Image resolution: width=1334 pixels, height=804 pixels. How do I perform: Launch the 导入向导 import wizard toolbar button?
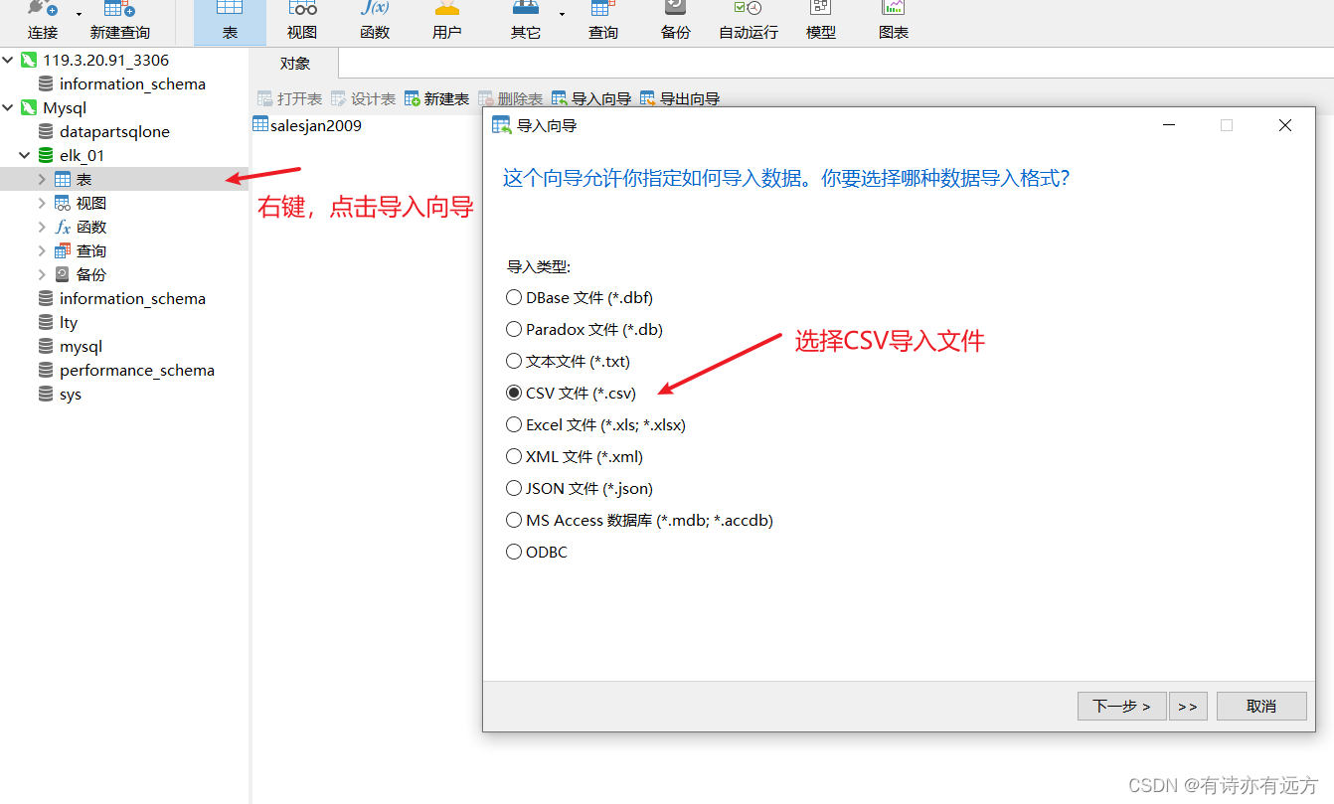(x=591, y=98)
